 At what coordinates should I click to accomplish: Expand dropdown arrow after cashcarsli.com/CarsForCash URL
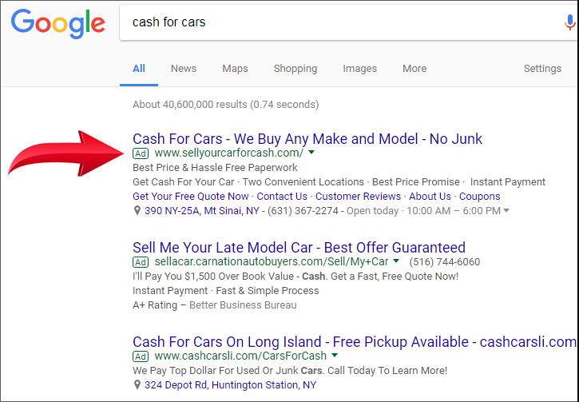pos(335,356)
